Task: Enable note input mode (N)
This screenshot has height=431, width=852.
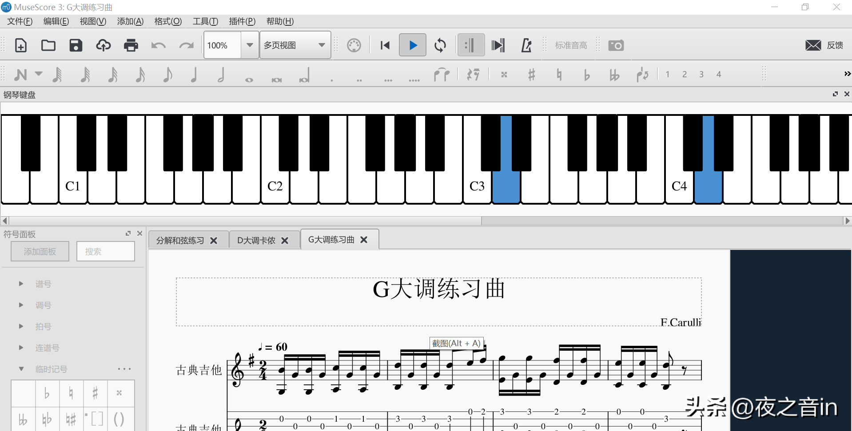Action: pyautogui.click(x=20, y=75)
